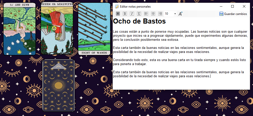The image size is (253, 116).
Task: Align text to the left
Action: tap(146, 14)
